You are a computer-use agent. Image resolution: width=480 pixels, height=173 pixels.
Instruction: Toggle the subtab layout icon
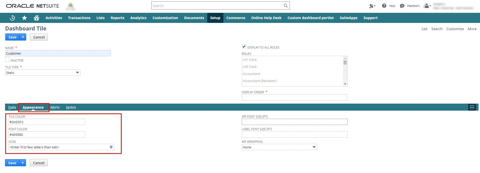tap(472, 107)
